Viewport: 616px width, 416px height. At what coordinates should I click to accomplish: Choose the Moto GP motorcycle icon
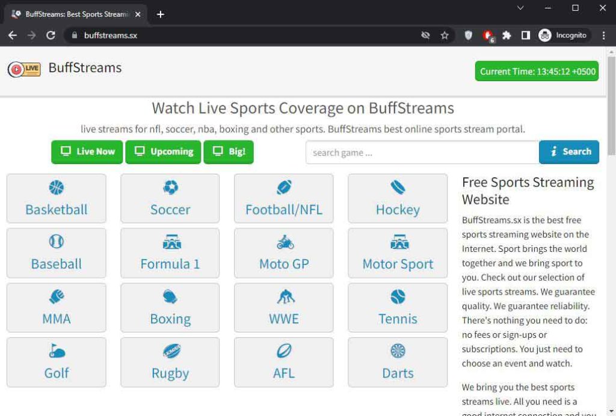coord(285,243)
